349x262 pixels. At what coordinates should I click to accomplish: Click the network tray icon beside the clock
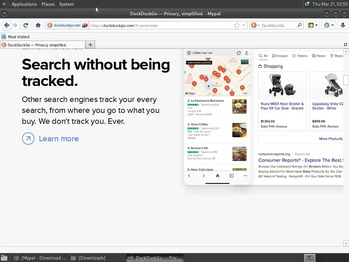pos(307,4)
